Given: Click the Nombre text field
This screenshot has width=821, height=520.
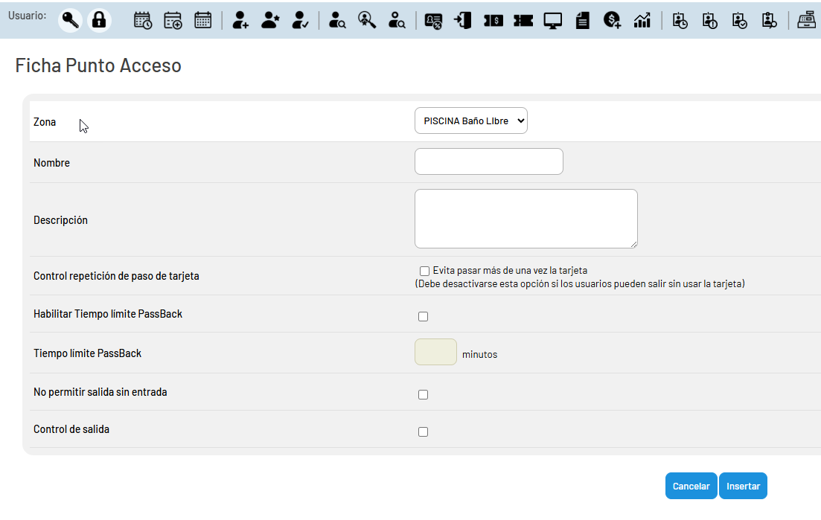Looking at the screenshot, I should [x=489, y=161].
